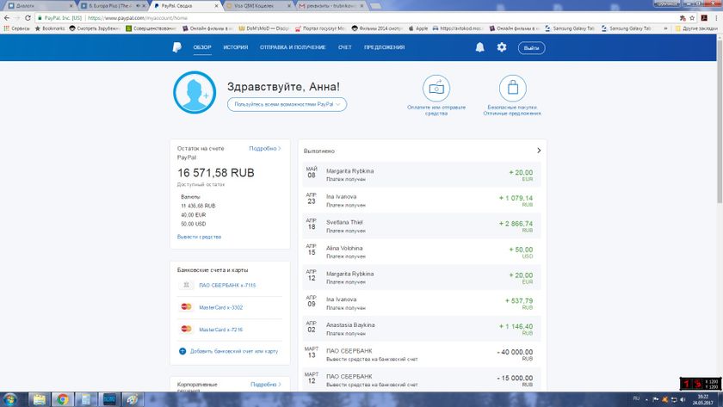
Task: Click the safe shopping bag icon
Action: (513, 88)
